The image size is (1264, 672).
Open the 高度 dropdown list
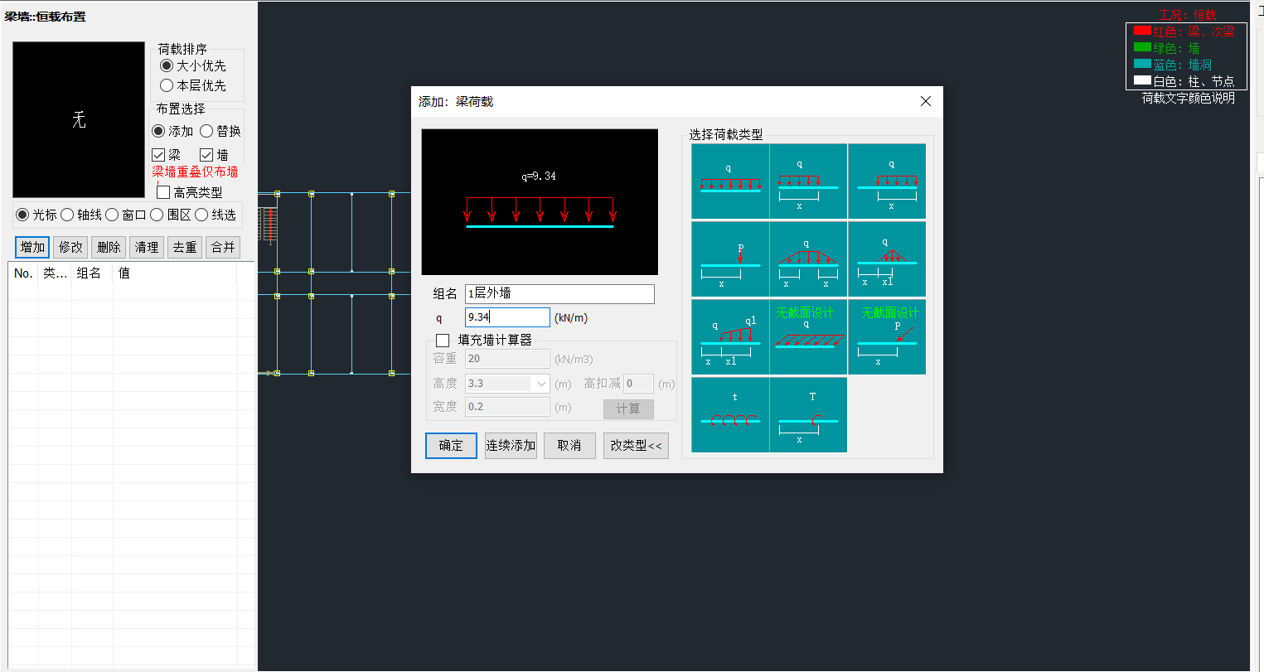pyautogui.click(x=541, y=384)
